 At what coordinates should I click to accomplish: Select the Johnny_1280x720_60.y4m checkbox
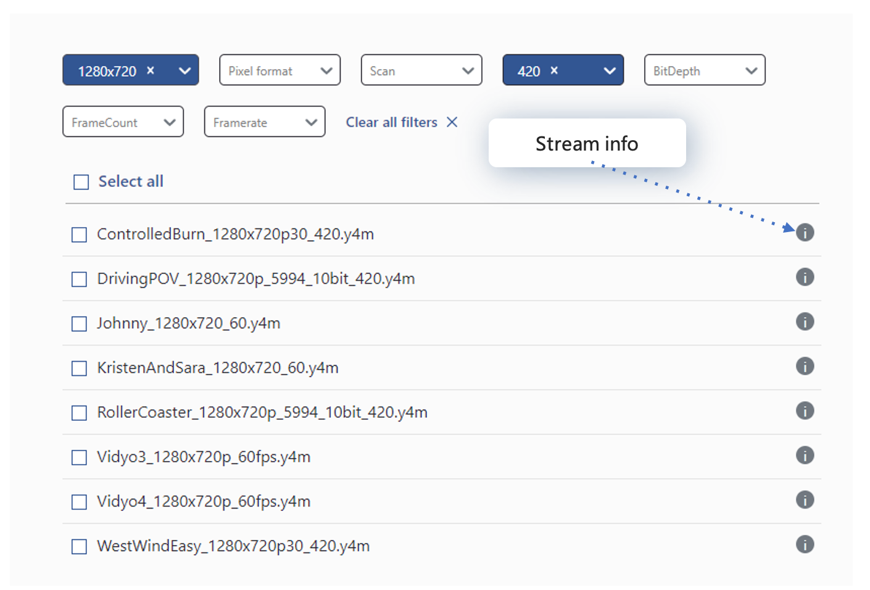click(x=79, y=324)
